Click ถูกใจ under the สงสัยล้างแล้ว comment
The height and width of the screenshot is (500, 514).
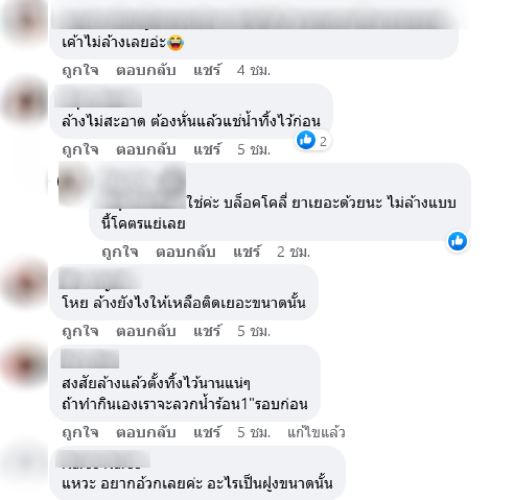click(x=80, y=433)
